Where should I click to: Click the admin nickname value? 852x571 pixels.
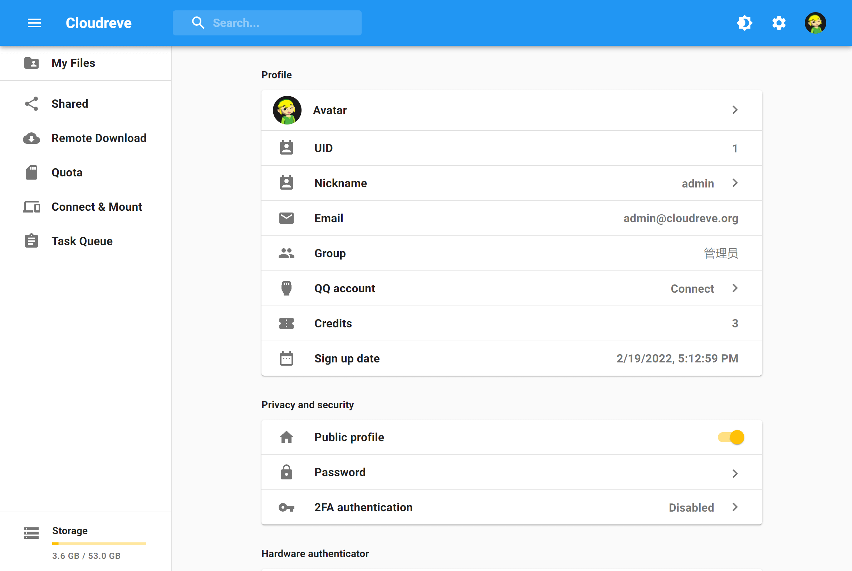pos(697,183)
